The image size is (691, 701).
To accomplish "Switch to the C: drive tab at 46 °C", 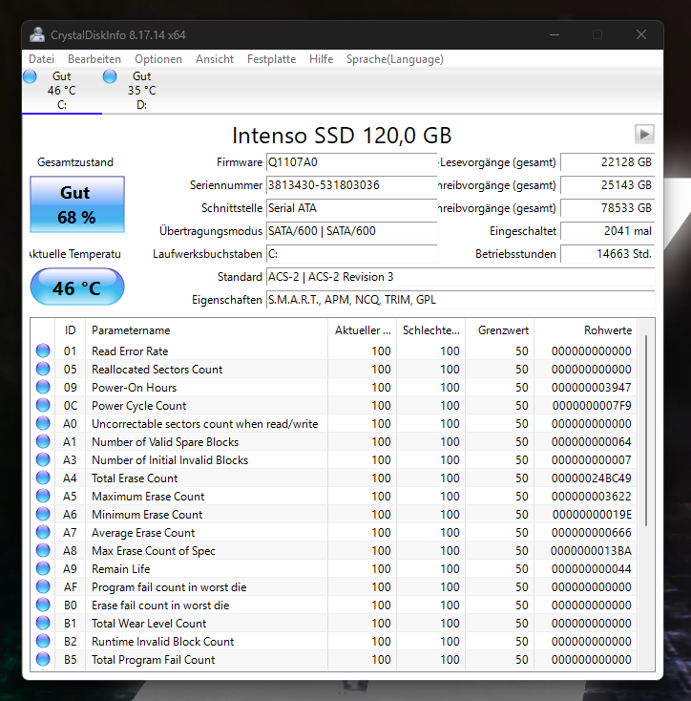I will (62, 91).
